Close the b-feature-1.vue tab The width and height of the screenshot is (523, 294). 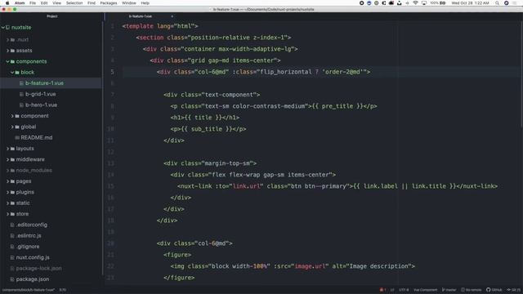coord(172,16)
